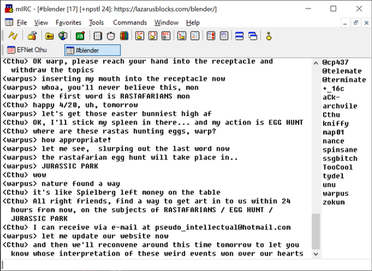The height and width of the screenshot is (271, 372).
Task: Click the Timer stopwatch toolbar icon
Action: [111, 36]
